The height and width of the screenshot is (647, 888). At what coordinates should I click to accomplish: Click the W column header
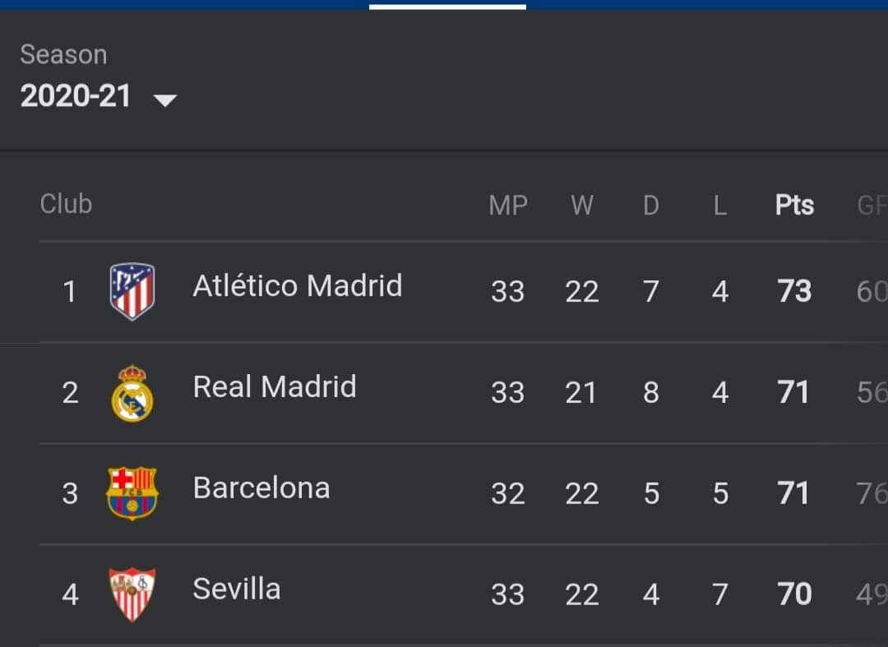click(582, 205)
